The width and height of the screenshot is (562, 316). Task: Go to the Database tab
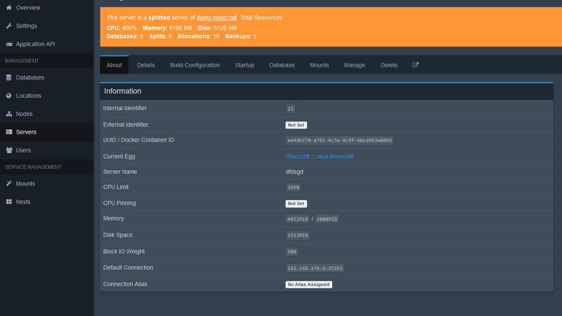click(282, 65)
